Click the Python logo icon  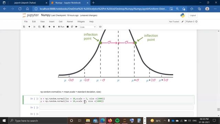pos(183,15)
